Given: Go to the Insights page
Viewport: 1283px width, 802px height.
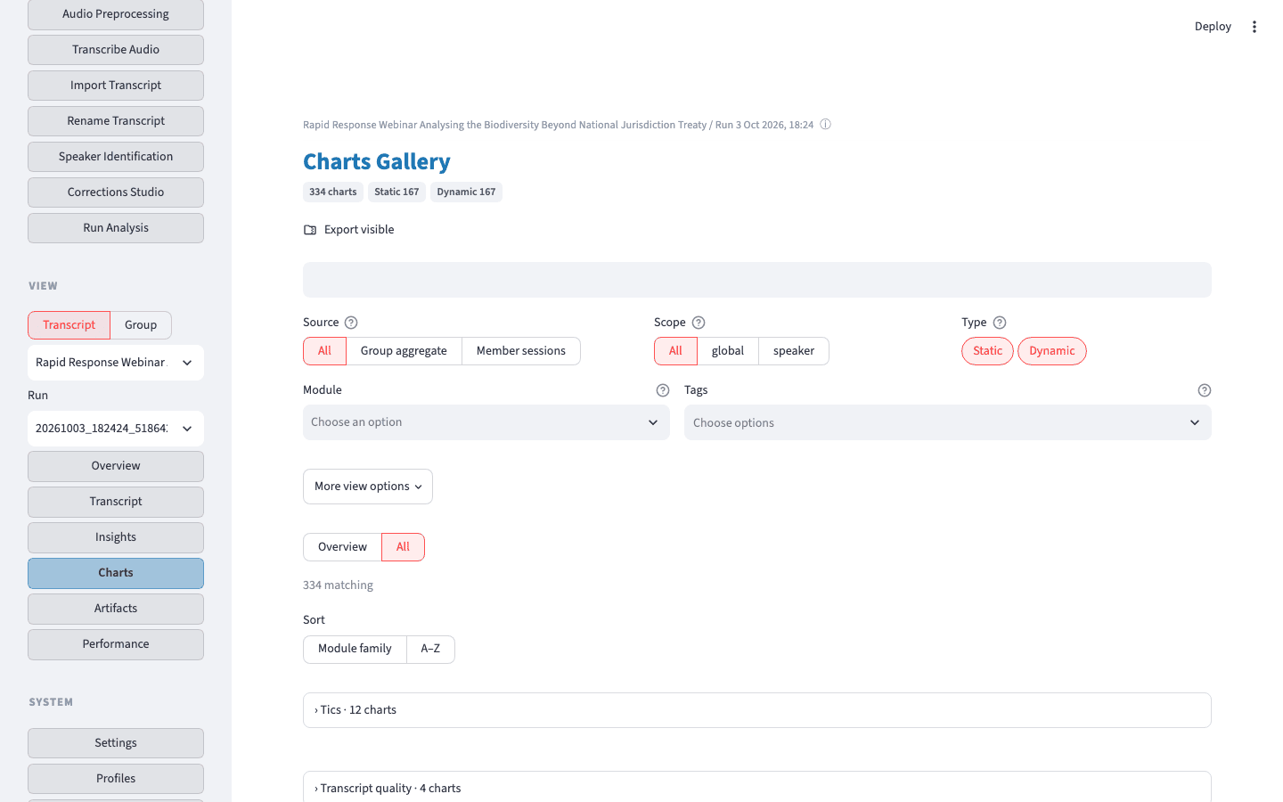Looking at the screenshot, I should (x=116, y=537).
